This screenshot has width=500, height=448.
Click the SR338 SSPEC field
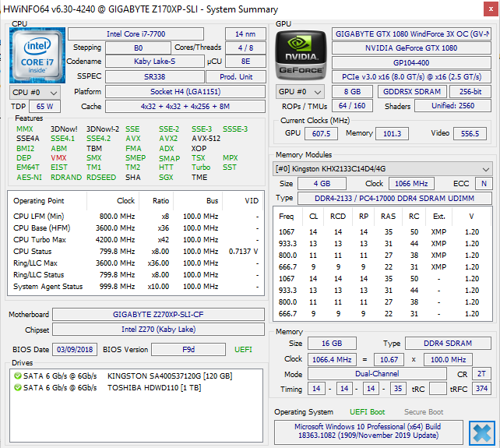click(155, 77)
